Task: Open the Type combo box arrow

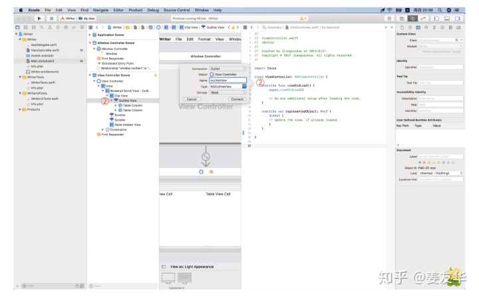Action: 244,87
